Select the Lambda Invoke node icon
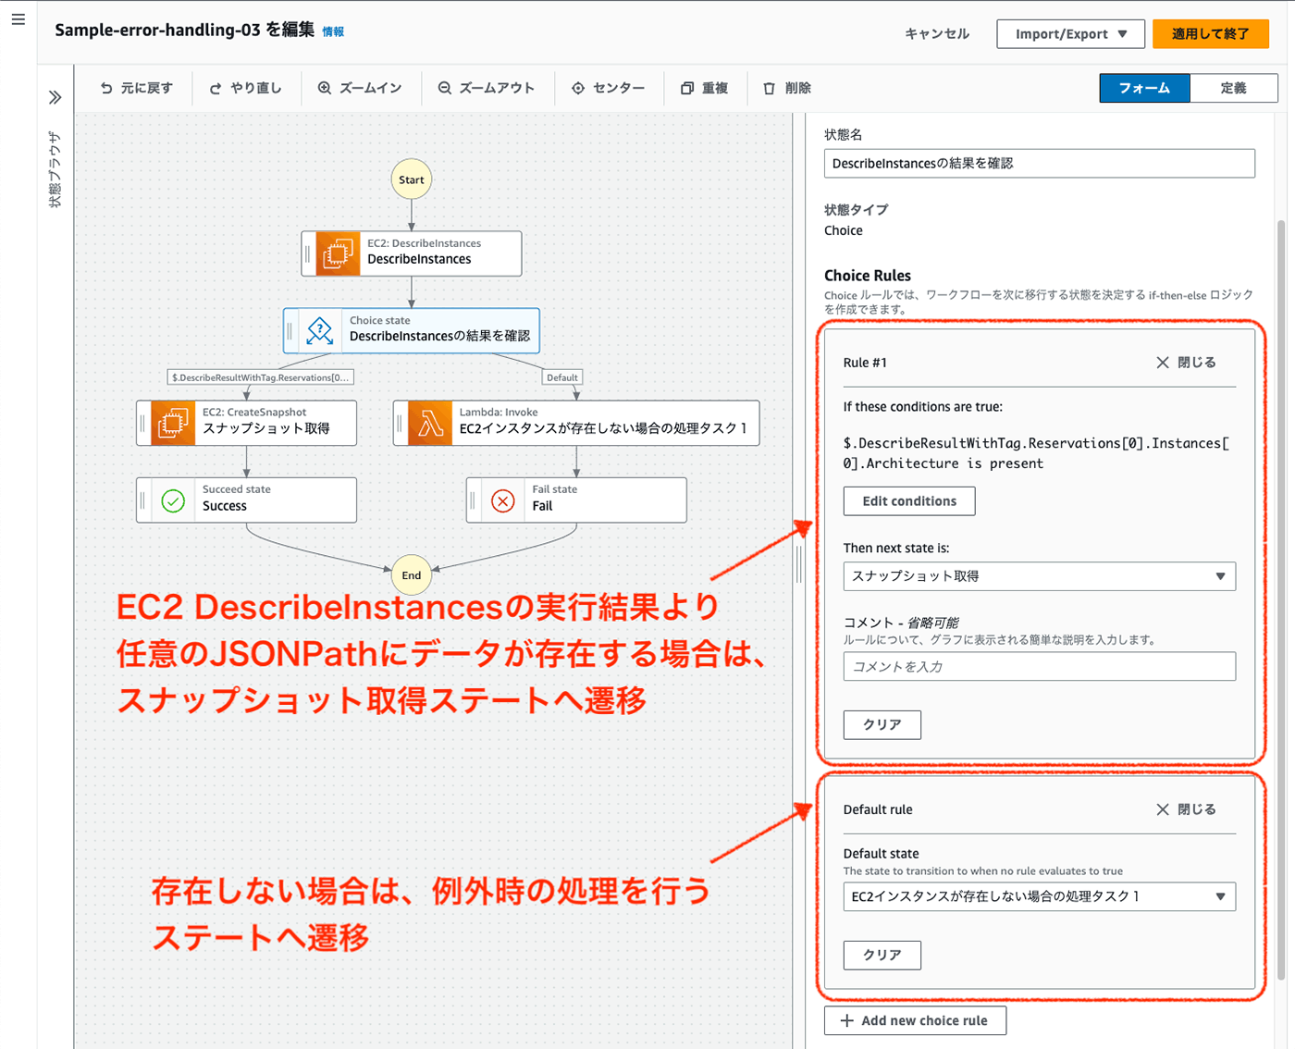Screen dimensions: 1295x1049 tap(430, 423)
